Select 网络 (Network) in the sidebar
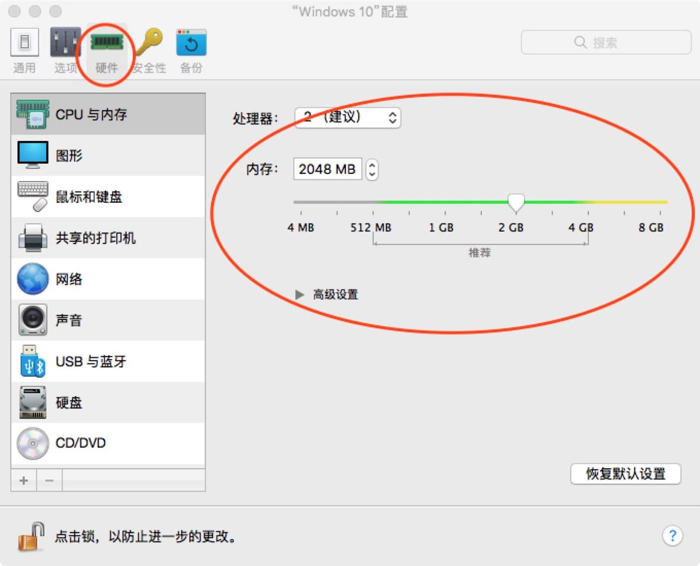Screen dimensions: 700x566 pyautogui.click(x=108, y=278)
